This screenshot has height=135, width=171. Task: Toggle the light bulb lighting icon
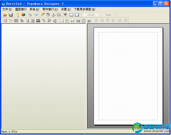point(18,15)
